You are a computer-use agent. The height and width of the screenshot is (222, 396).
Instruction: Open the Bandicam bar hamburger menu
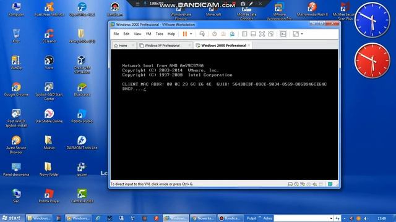[137, 4]
